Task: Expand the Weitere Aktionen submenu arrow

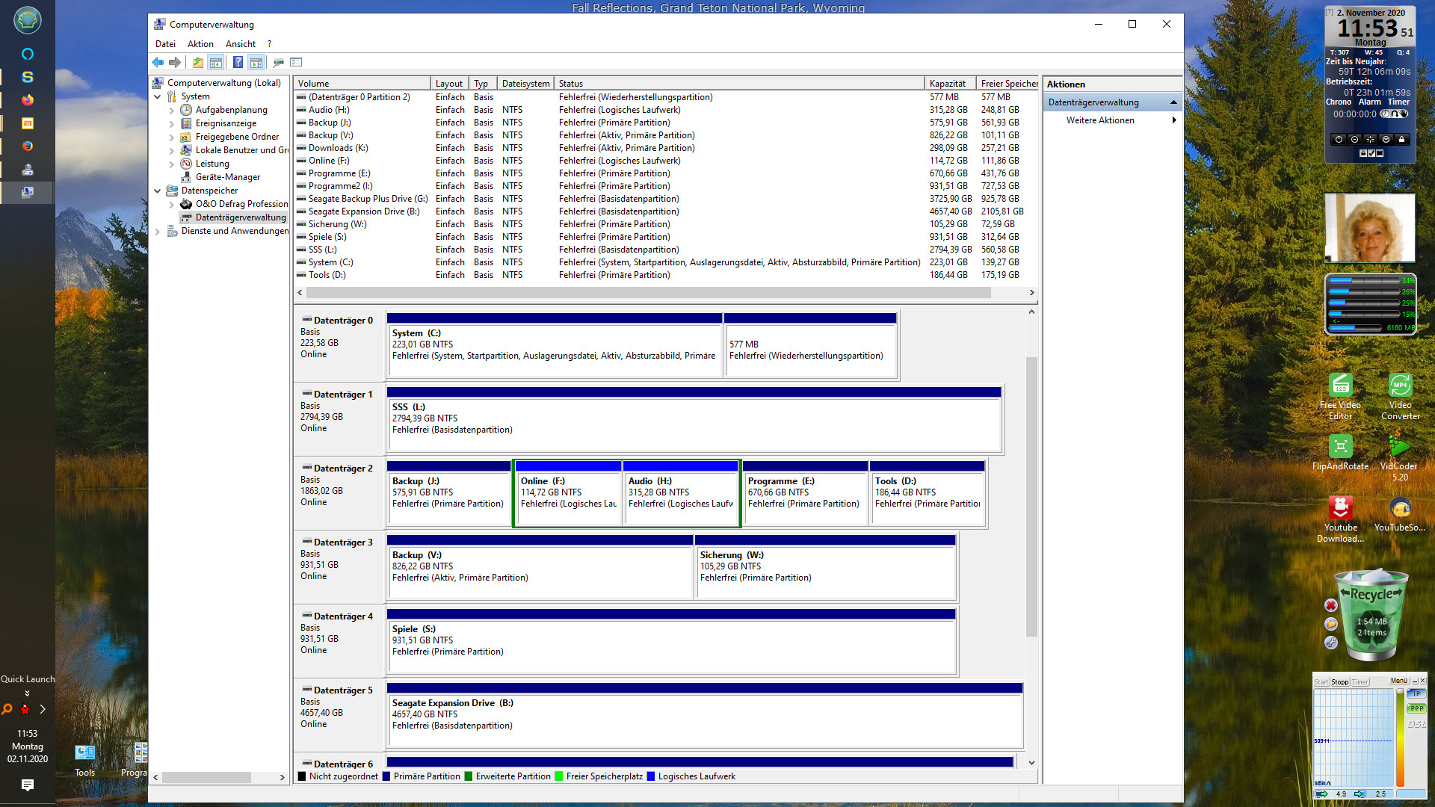Action: click(x=1173, y=120)
